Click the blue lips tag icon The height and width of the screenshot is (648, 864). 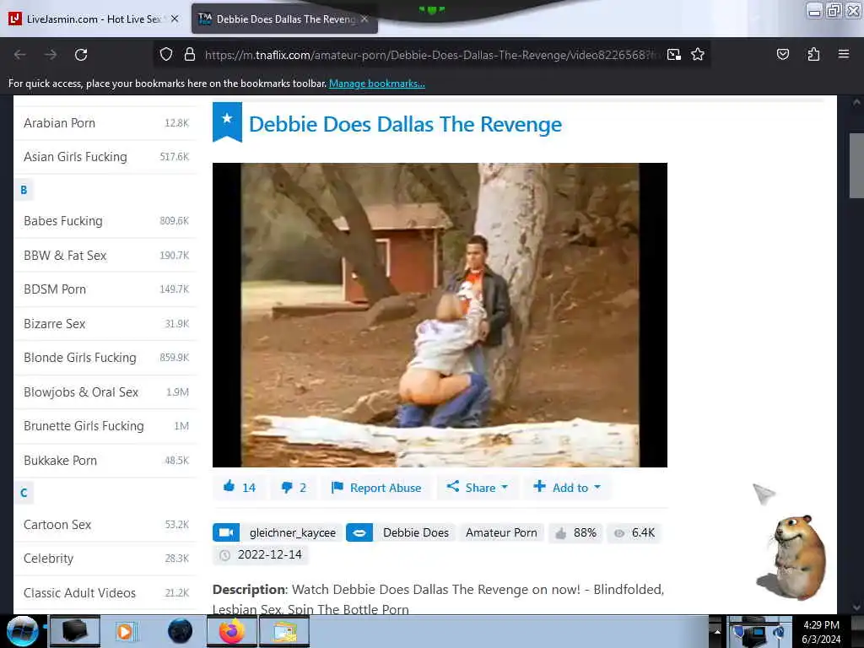tap(359, 532)
